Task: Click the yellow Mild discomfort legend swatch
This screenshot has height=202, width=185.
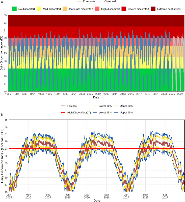Action: point(39,9)
